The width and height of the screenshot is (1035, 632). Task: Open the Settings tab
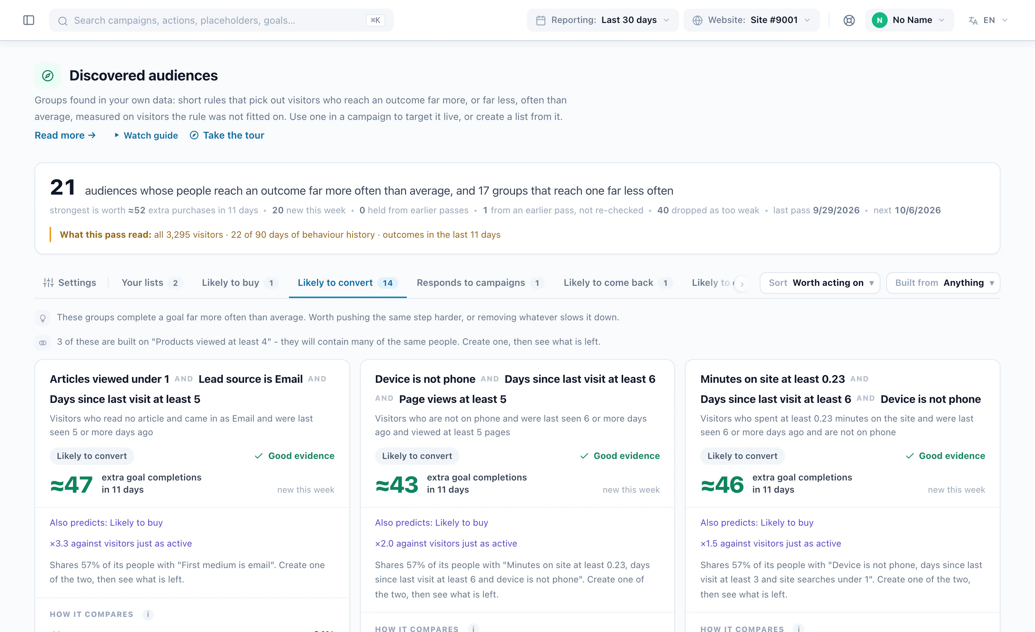(70, 283)
